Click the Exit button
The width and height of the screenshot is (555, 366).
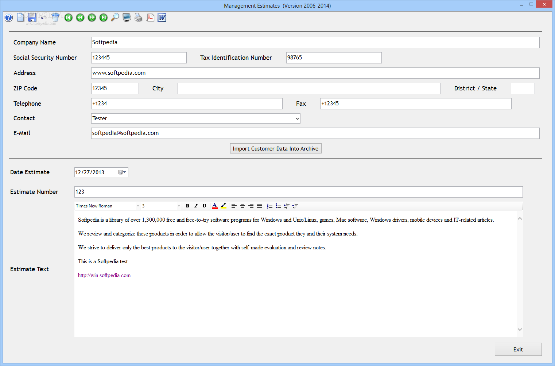518,349
